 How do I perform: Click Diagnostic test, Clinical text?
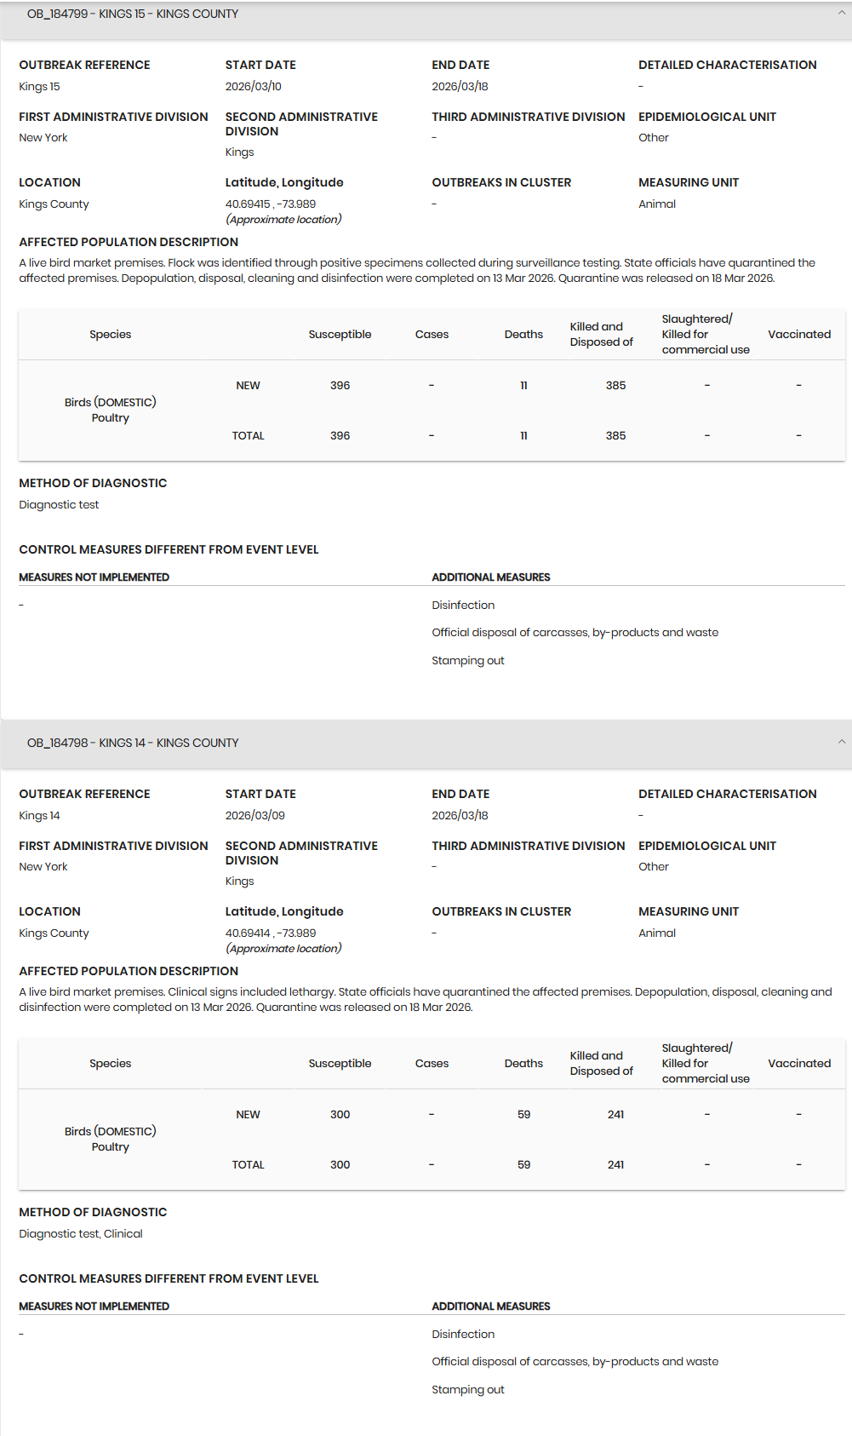click(81, 1233)
